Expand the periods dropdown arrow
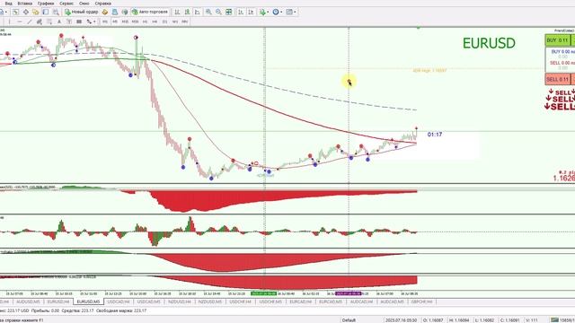Image resolution: width=575 pixels, height=323 pixels. tap(281, 12)
